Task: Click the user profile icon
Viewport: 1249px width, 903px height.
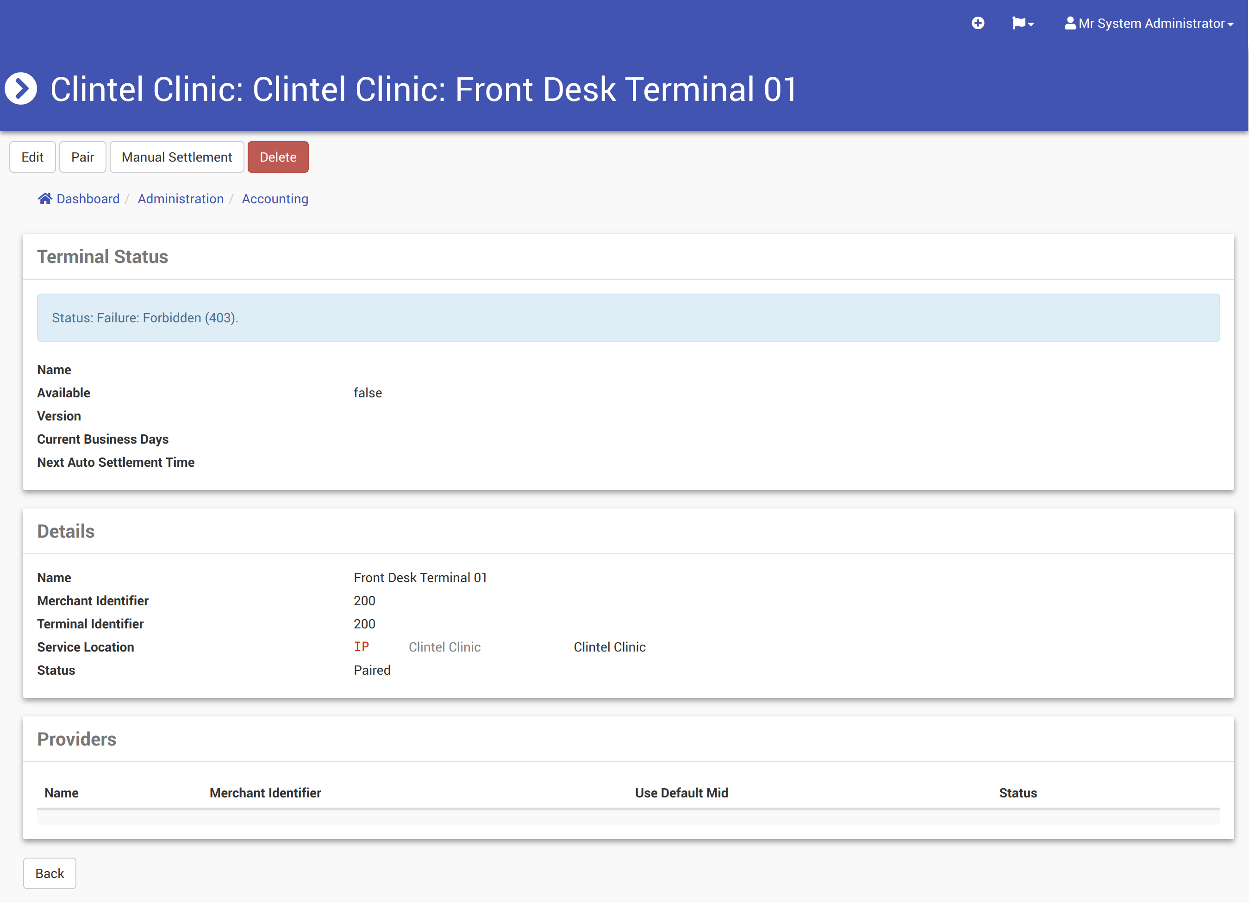Action: [1069, 23]
